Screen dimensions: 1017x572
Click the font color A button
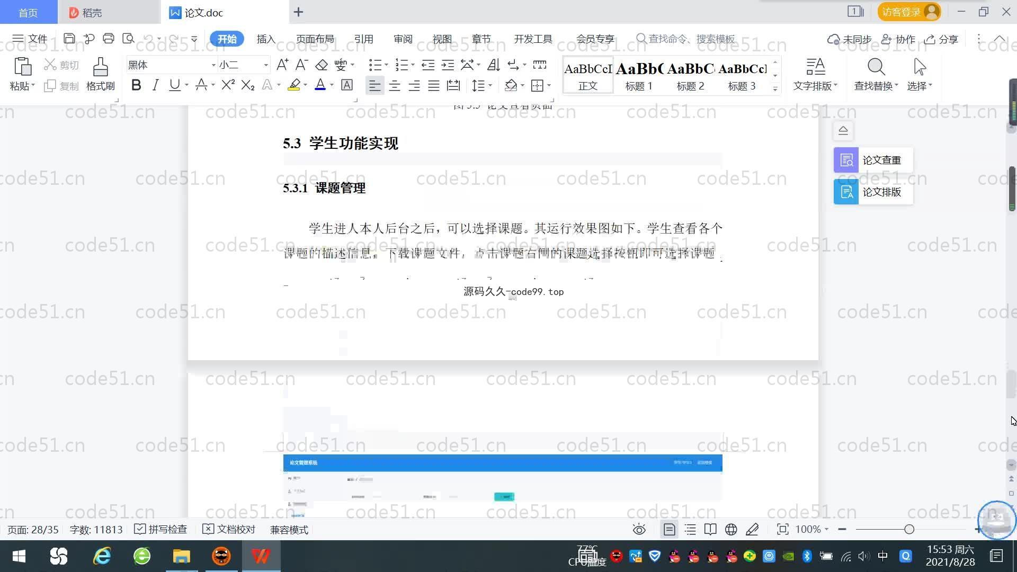(320, 85)
